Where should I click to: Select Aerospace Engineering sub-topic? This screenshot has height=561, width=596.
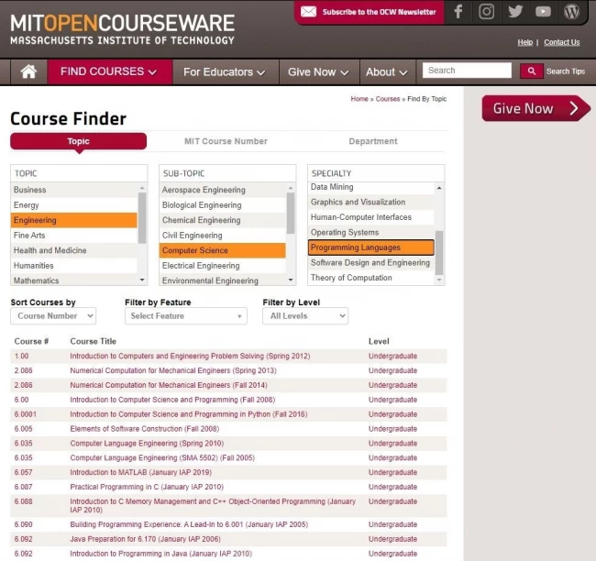(223, 190)
